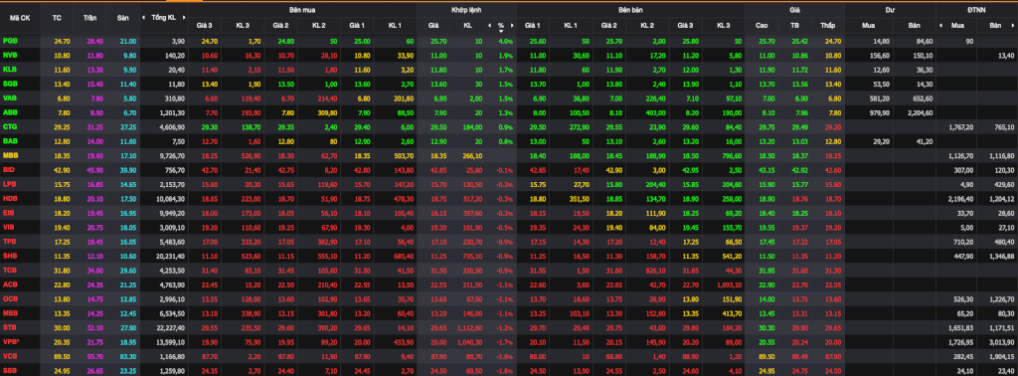
Task: Click TCB's floor price 29.60
Action: coord(128,270)
